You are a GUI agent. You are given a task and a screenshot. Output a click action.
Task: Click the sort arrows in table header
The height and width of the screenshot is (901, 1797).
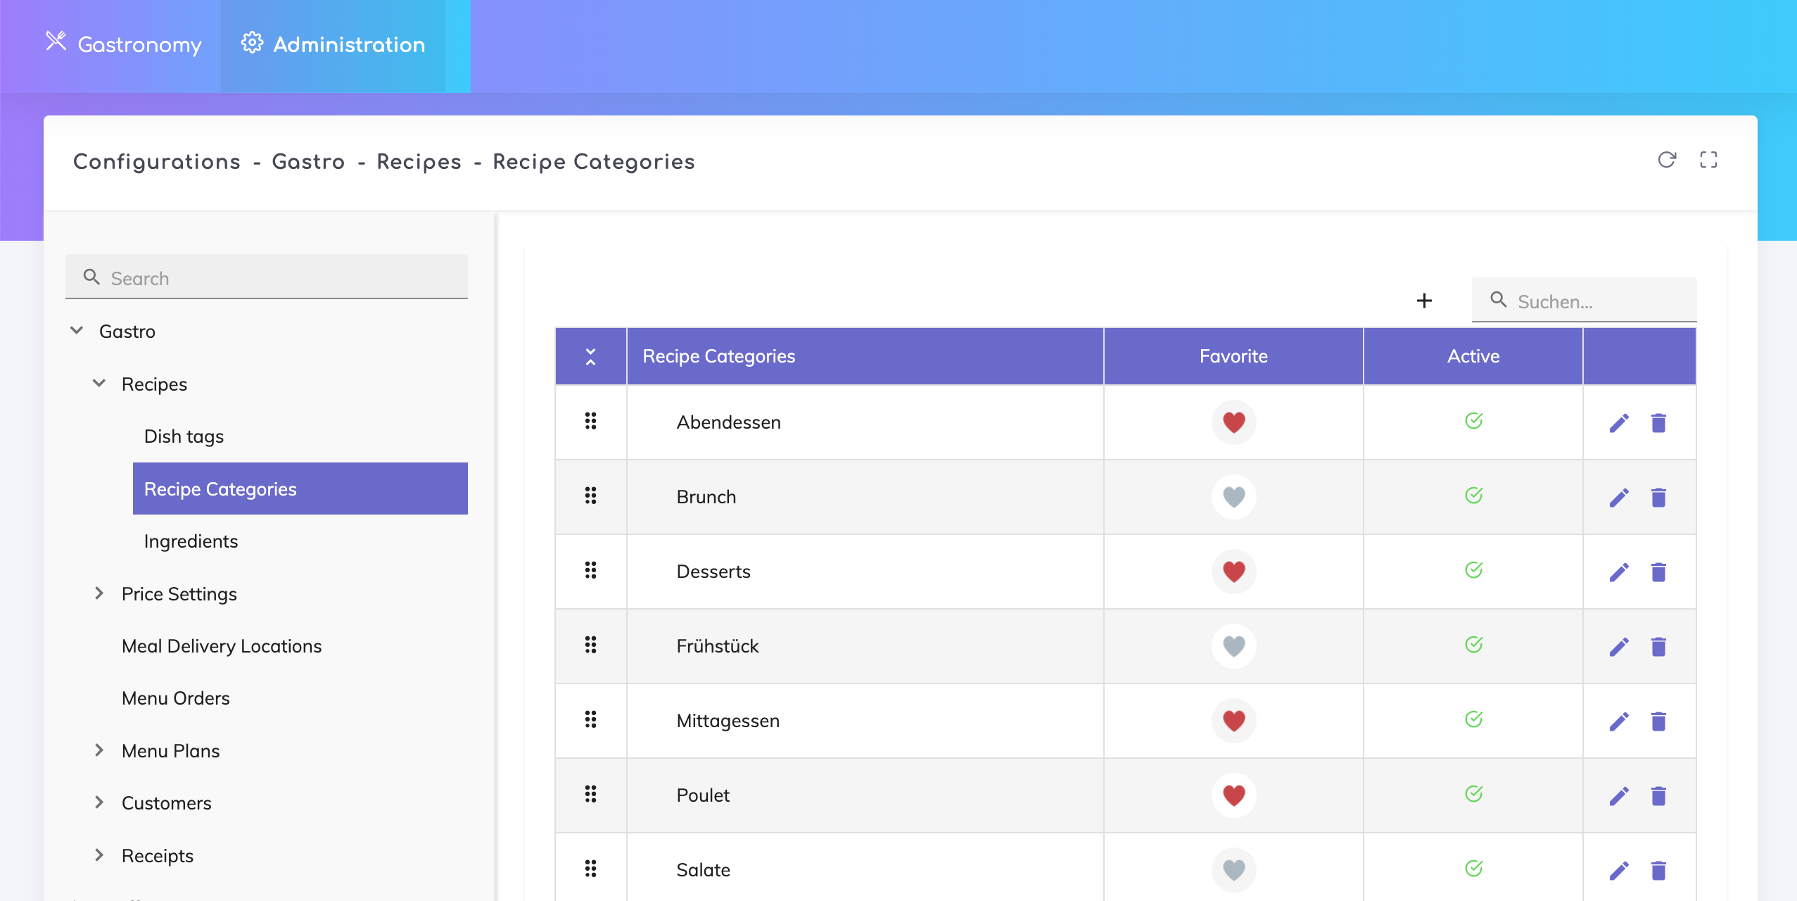click(590, 357)
